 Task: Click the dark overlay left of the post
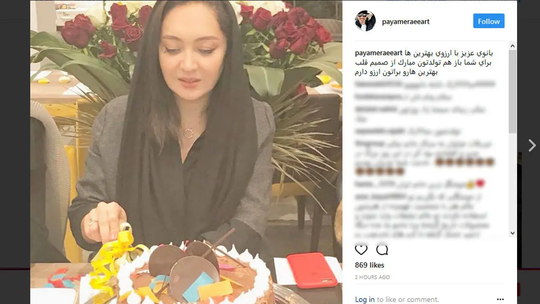click(15, 152)
